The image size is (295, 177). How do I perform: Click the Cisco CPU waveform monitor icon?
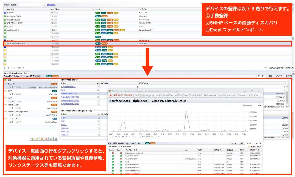tap(6, 84)
